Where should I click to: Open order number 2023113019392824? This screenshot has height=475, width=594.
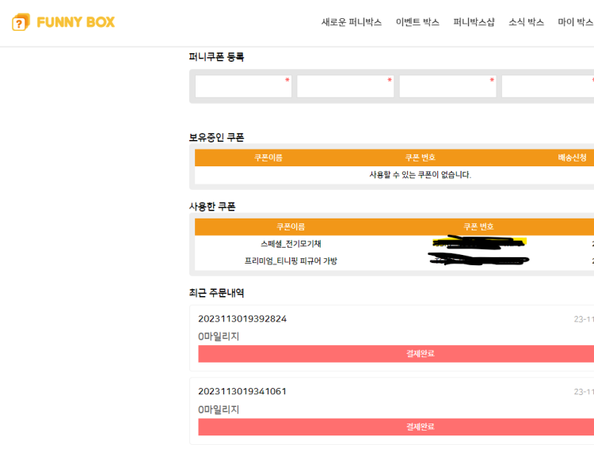tap(242, 319)
